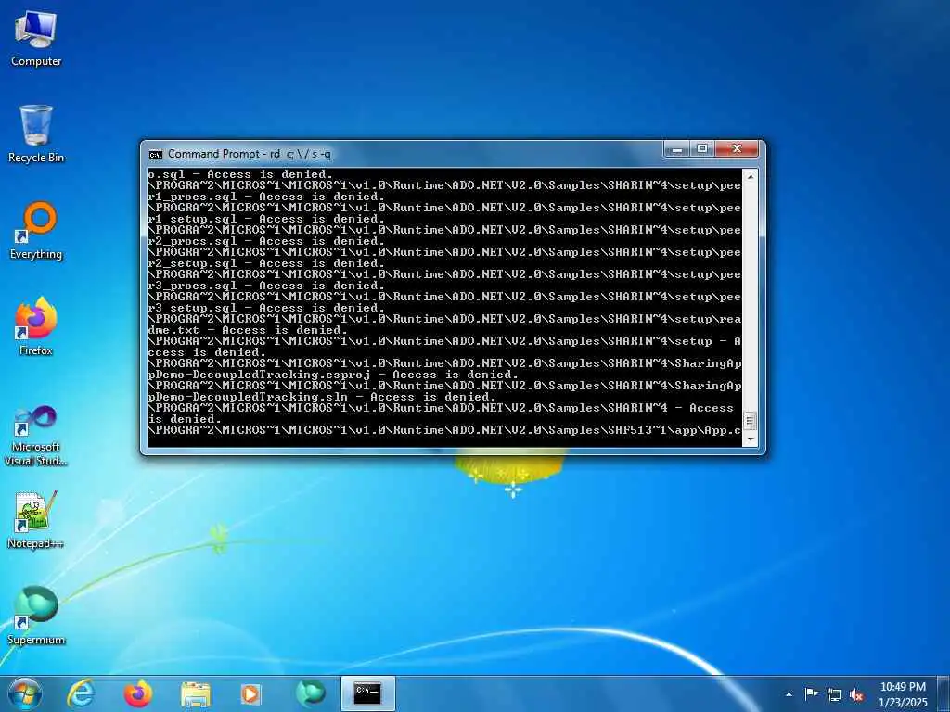Click the console scrollbar up arrow
Screen dimensions: 950x712
click(x=751, y=177)
